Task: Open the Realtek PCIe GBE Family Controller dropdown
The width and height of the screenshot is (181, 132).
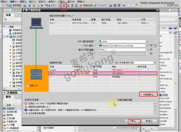Action: tap(147, 46)
